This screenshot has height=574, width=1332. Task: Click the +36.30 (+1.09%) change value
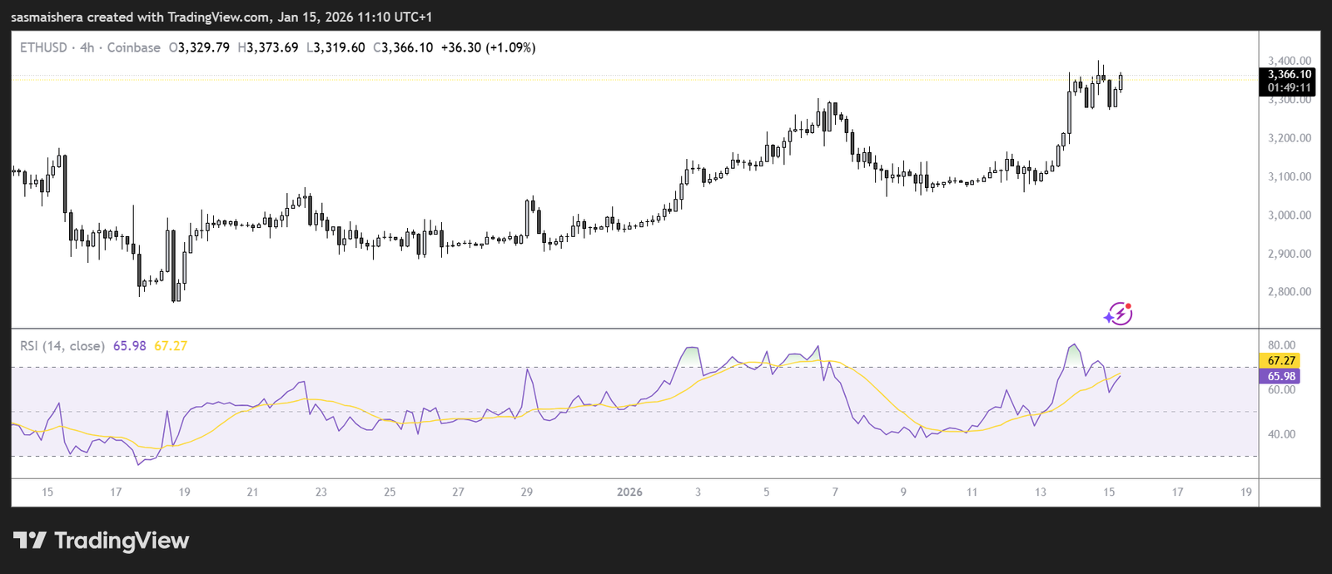pos(488,48)
